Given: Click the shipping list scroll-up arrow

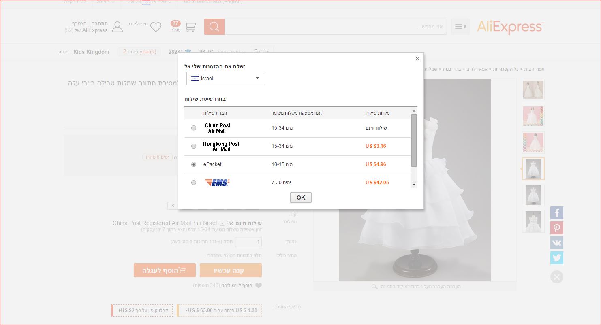Looking at the screenshot, I should 414,111.
